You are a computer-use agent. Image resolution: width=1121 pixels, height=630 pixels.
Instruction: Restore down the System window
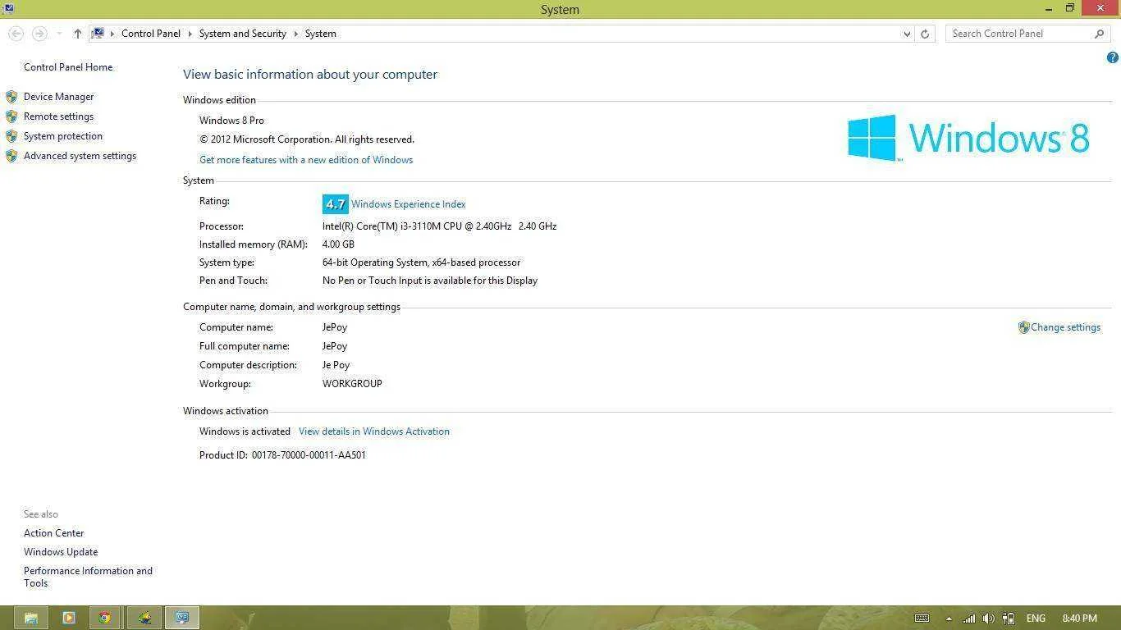coord(1070,8)
